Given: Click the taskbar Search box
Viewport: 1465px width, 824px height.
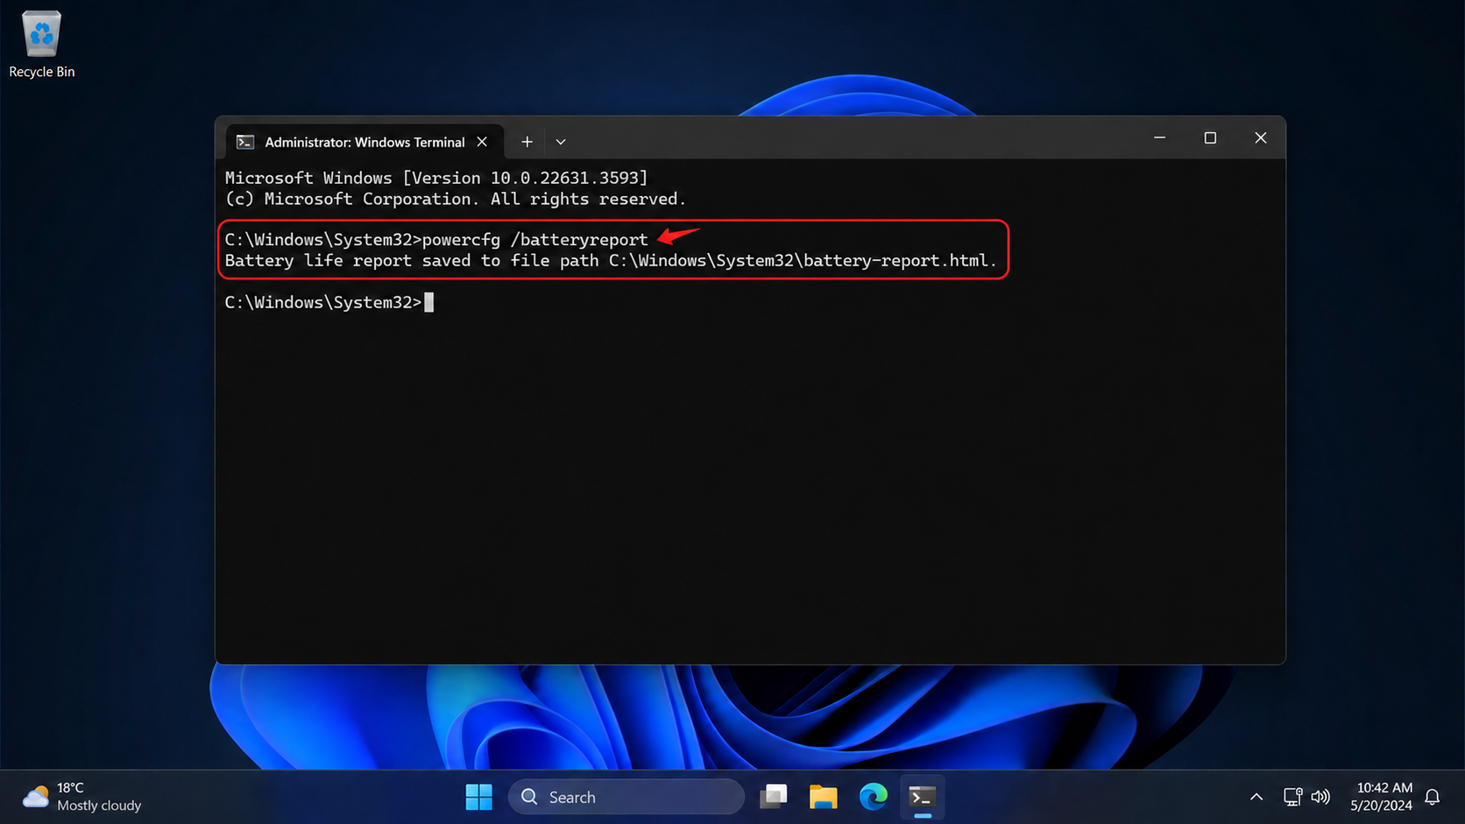Looking at the screenshot, I should (x=626, y=797).
